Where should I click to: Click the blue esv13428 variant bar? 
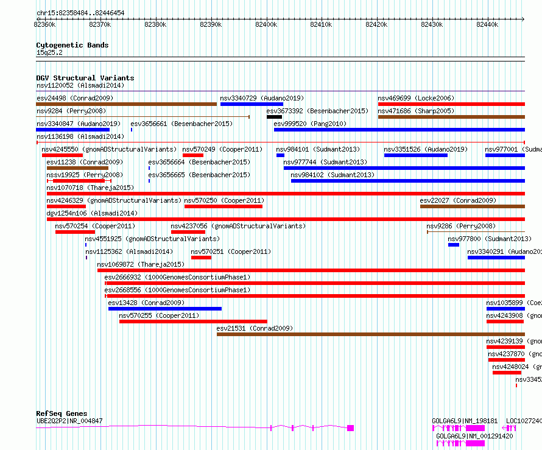tap(165, 309)
